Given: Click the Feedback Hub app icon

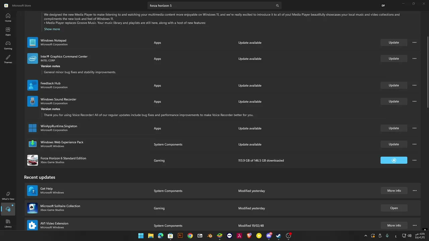Looking at the screenshot, I should [33, 85].
